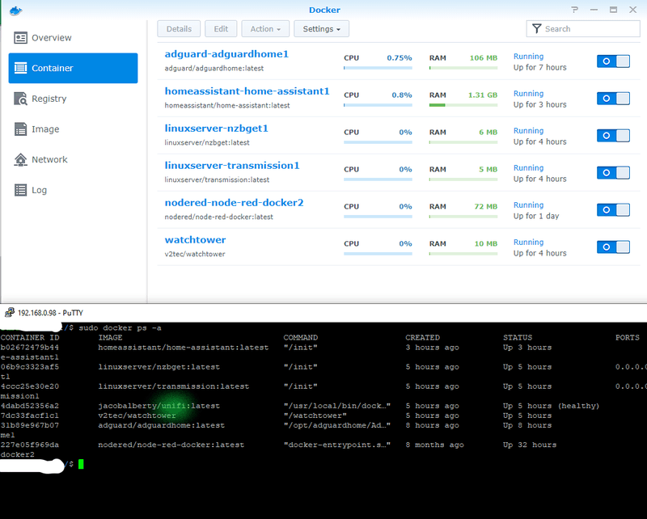Click 'Up 5 hours (healthy)' in PuTTY
This screenshot has width=647, height=519.
(551, 406)
